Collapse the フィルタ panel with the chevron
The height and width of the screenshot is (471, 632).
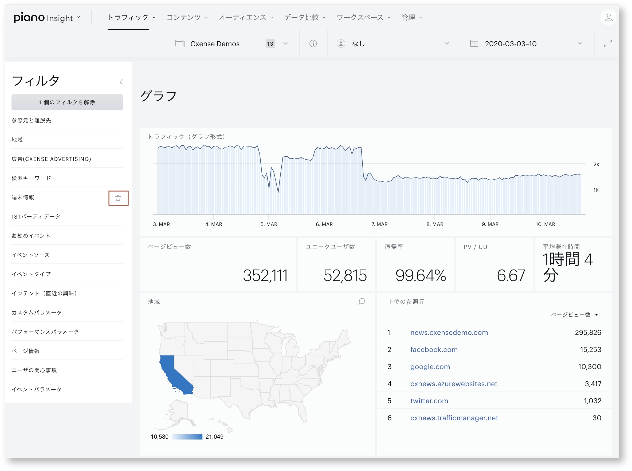tap(121, 82)
